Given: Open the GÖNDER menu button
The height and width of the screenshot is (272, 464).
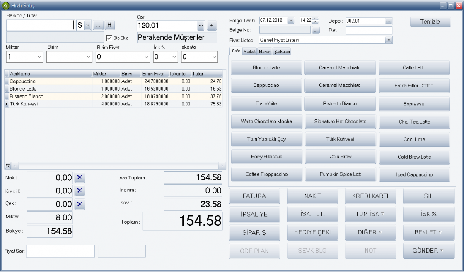Looking at the screenshot, I should [x=428, y=251].
